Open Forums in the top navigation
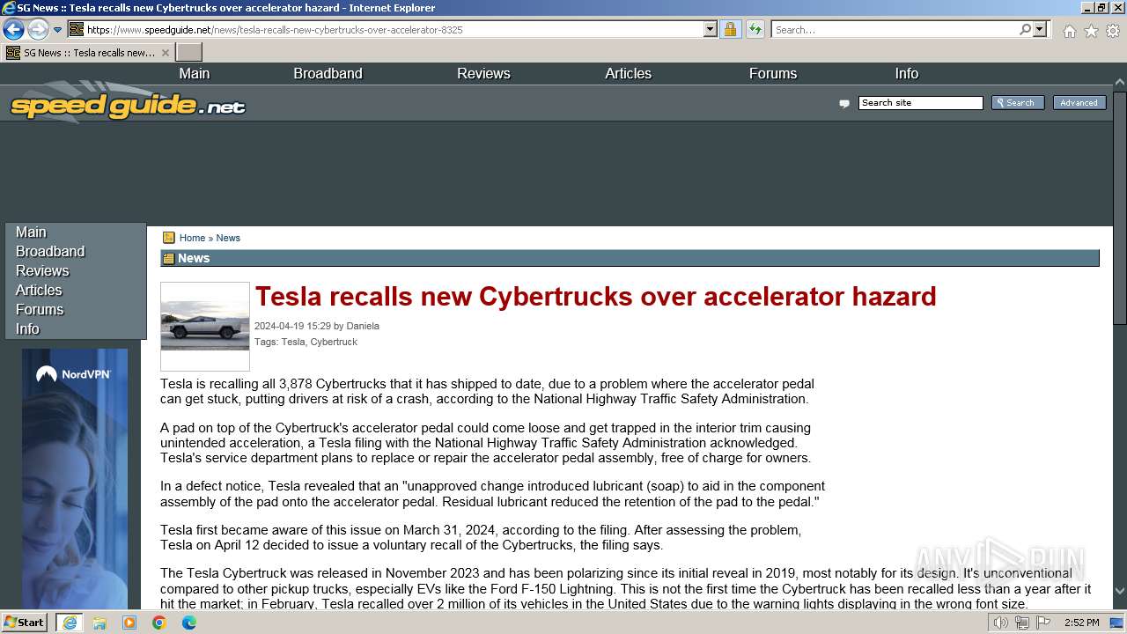Image resolution: width=1127 pixels, height=634 pixels. coord(773,74)
